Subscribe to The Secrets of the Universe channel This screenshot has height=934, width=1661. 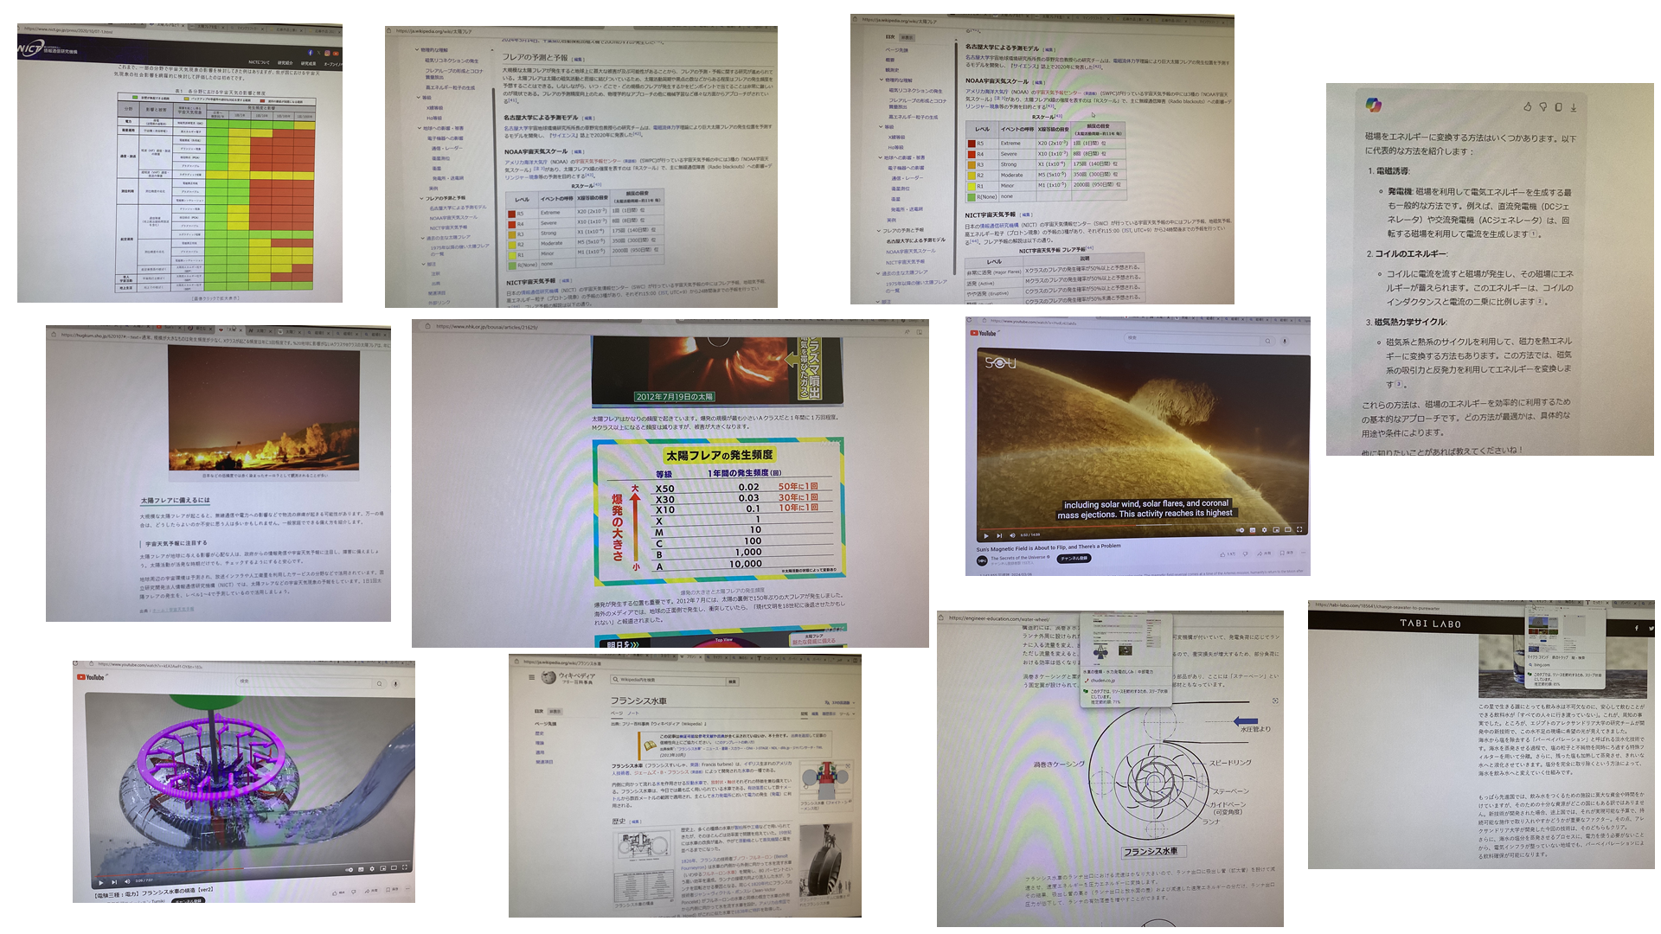1074,558
